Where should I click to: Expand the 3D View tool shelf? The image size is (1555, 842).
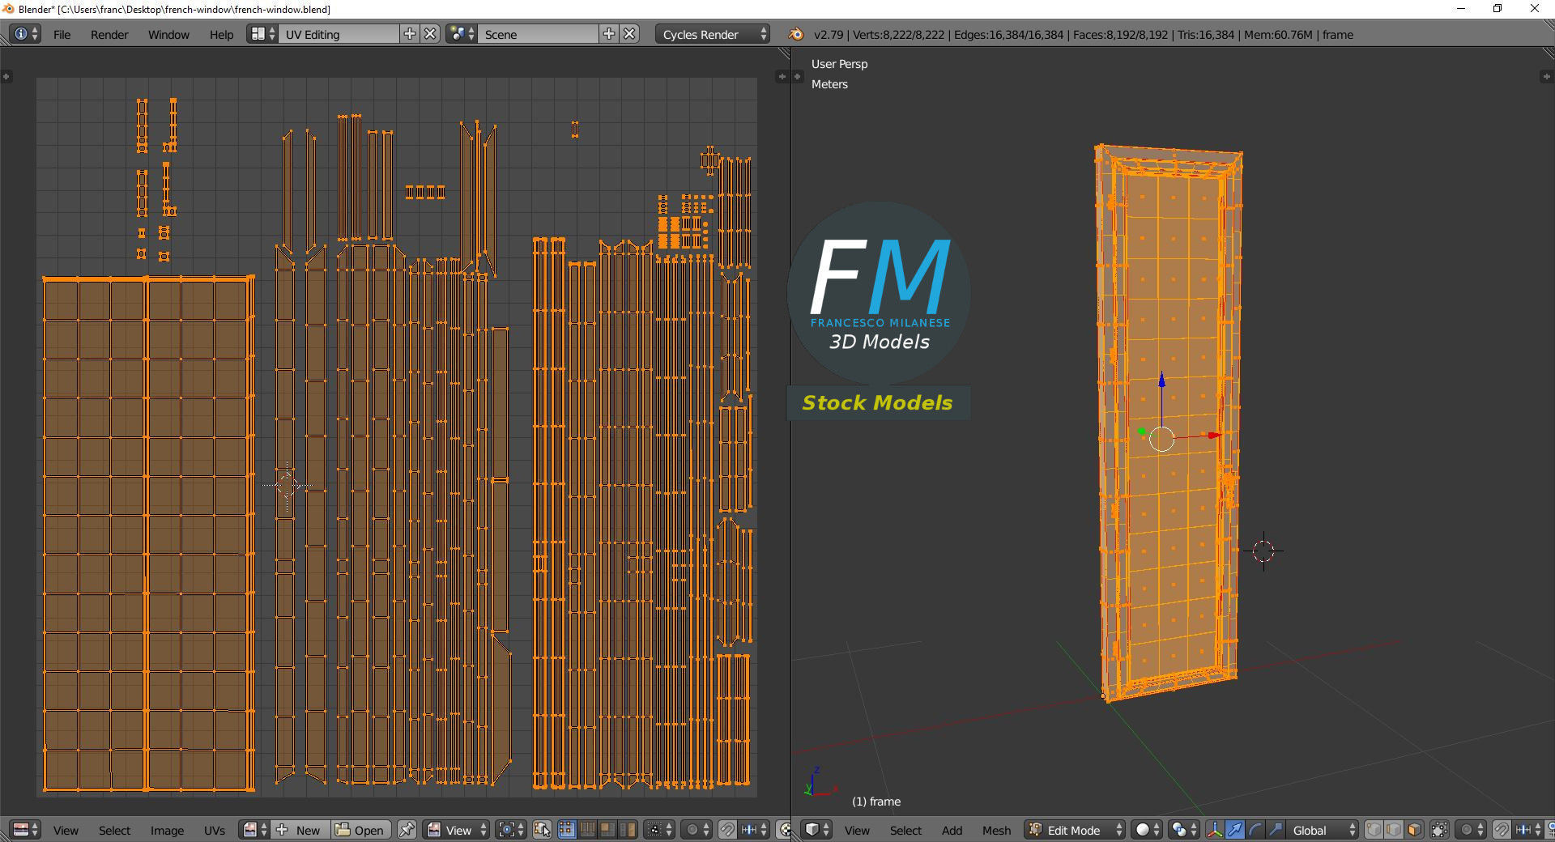point(798,76)
